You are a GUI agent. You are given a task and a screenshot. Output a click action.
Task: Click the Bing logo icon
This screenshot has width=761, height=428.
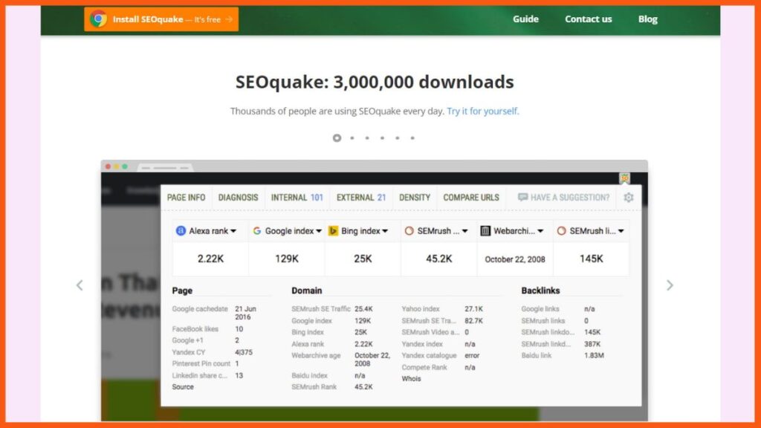(333, 231)
